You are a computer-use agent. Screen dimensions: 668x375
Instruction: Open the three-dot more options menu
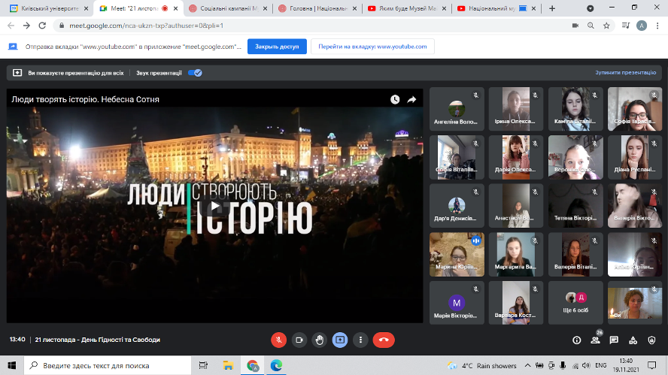point(360,340)
